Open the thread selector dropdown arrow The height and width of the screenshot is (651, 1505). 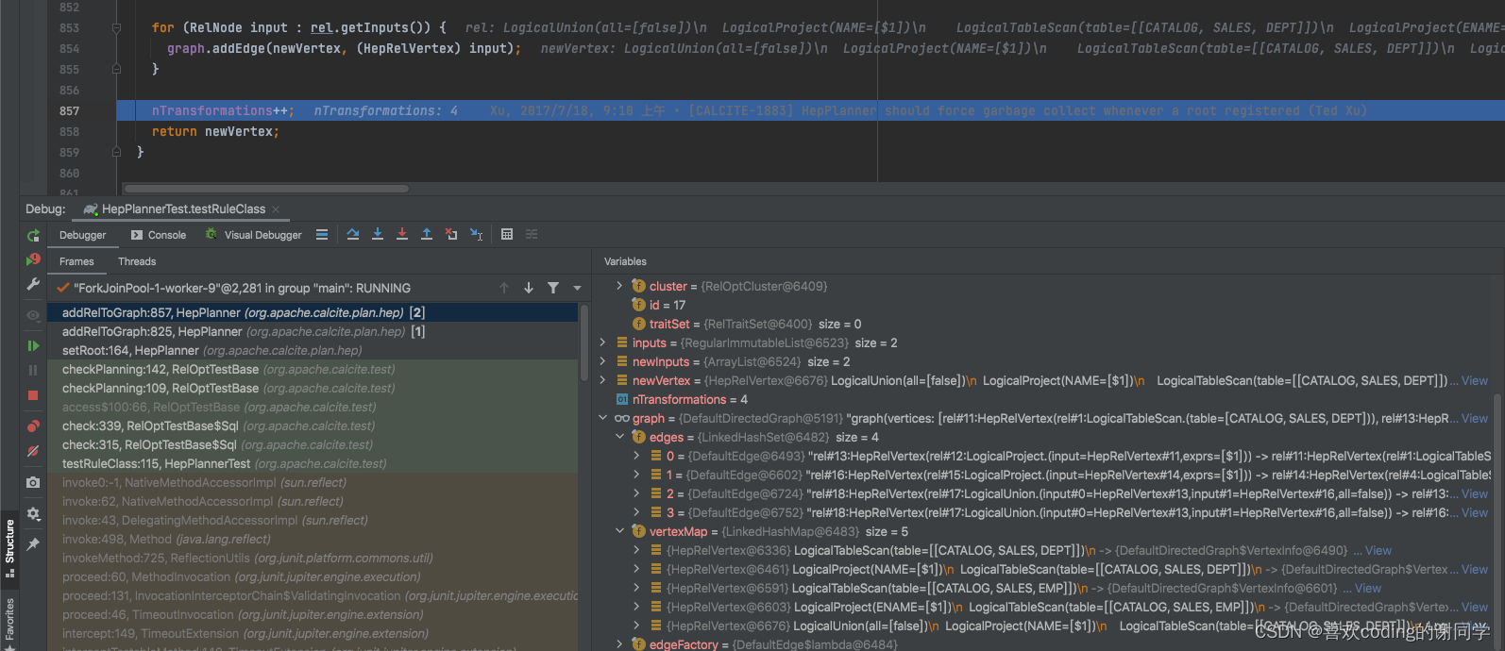[x=577, y=288]
